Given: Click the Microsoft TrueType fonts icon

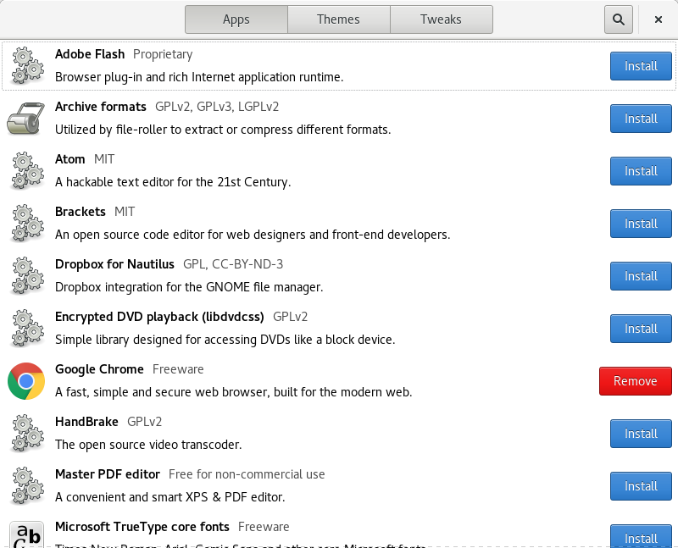Looking at the screenshot, I should click(26, 535).
